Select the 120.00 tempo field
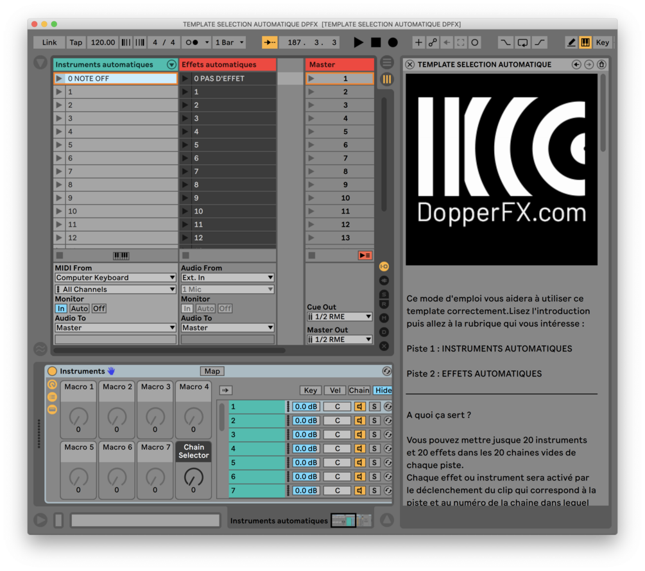 (103, 42)
